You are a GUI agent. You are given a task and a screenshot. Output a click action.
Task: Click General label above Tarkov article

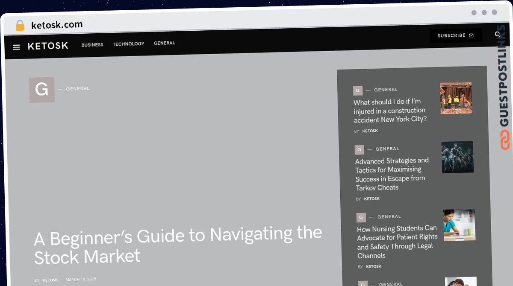(x=387, y=149)
